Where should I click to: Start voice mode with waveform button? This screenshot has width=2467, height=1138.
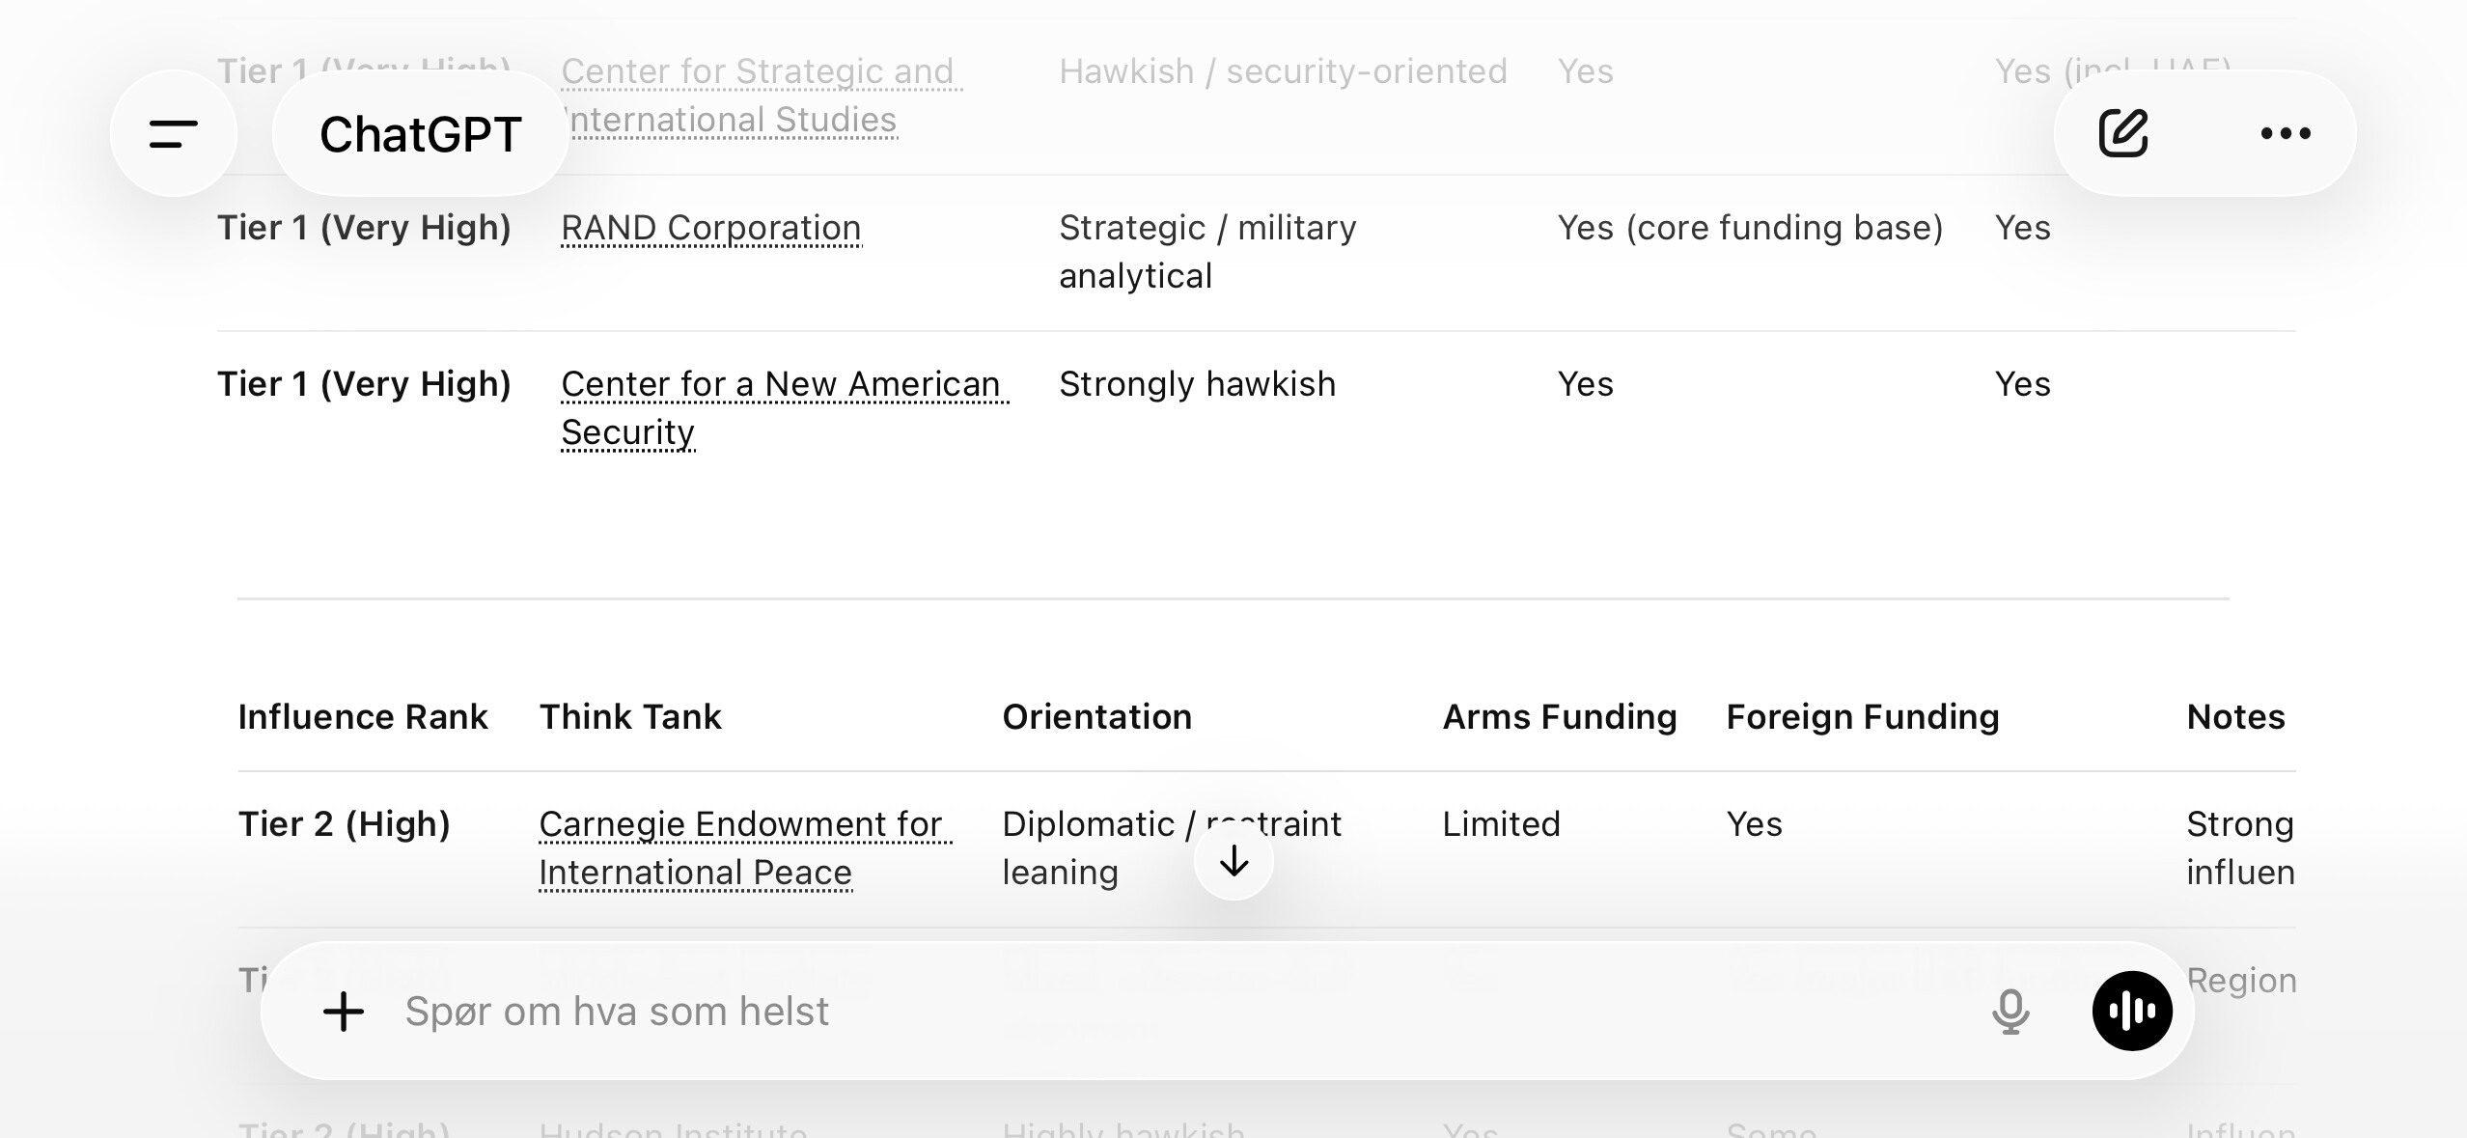pyautogui.click(x=2132, y=1012)
